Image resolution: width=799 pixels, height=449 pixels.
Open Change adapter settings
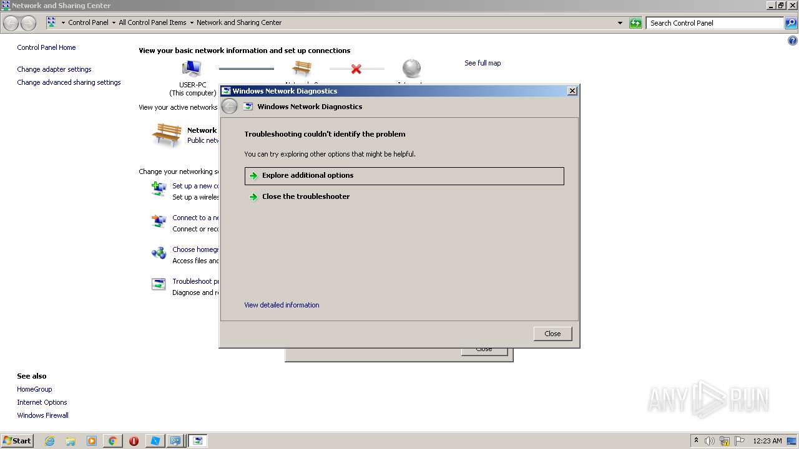point(54,69)
